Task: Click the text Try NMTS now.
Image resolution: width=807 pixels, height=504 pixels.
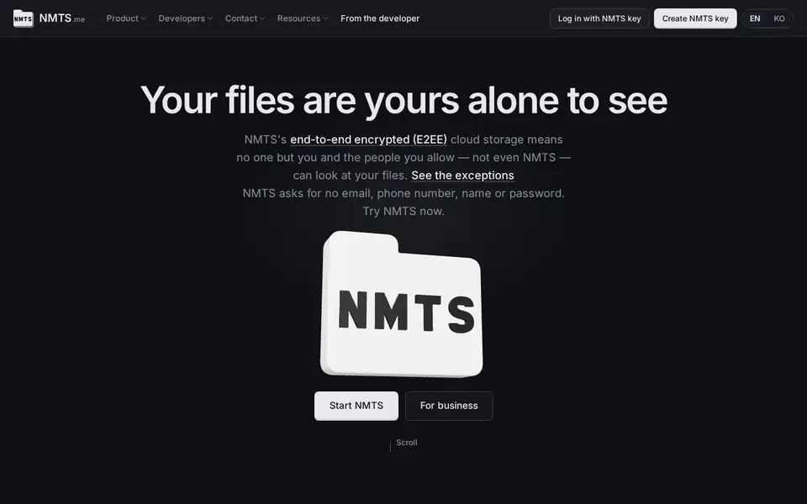Action: click(403, 212)
